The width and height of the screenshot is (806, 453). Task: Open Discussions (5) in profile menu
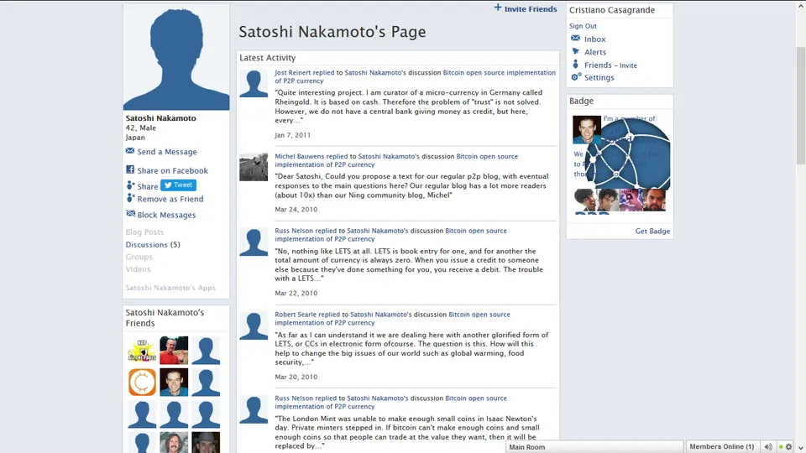tap(153, 244)
